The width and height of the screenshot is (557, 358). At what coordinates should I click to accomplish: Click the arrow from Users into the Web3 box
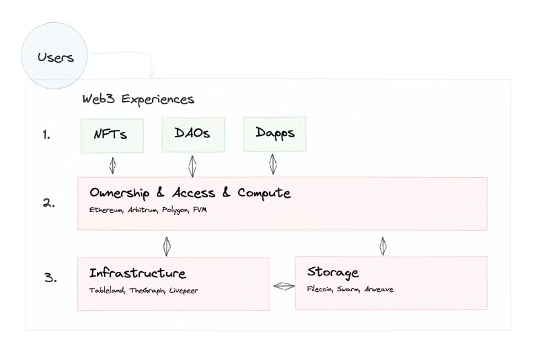[x=128, y=55]
